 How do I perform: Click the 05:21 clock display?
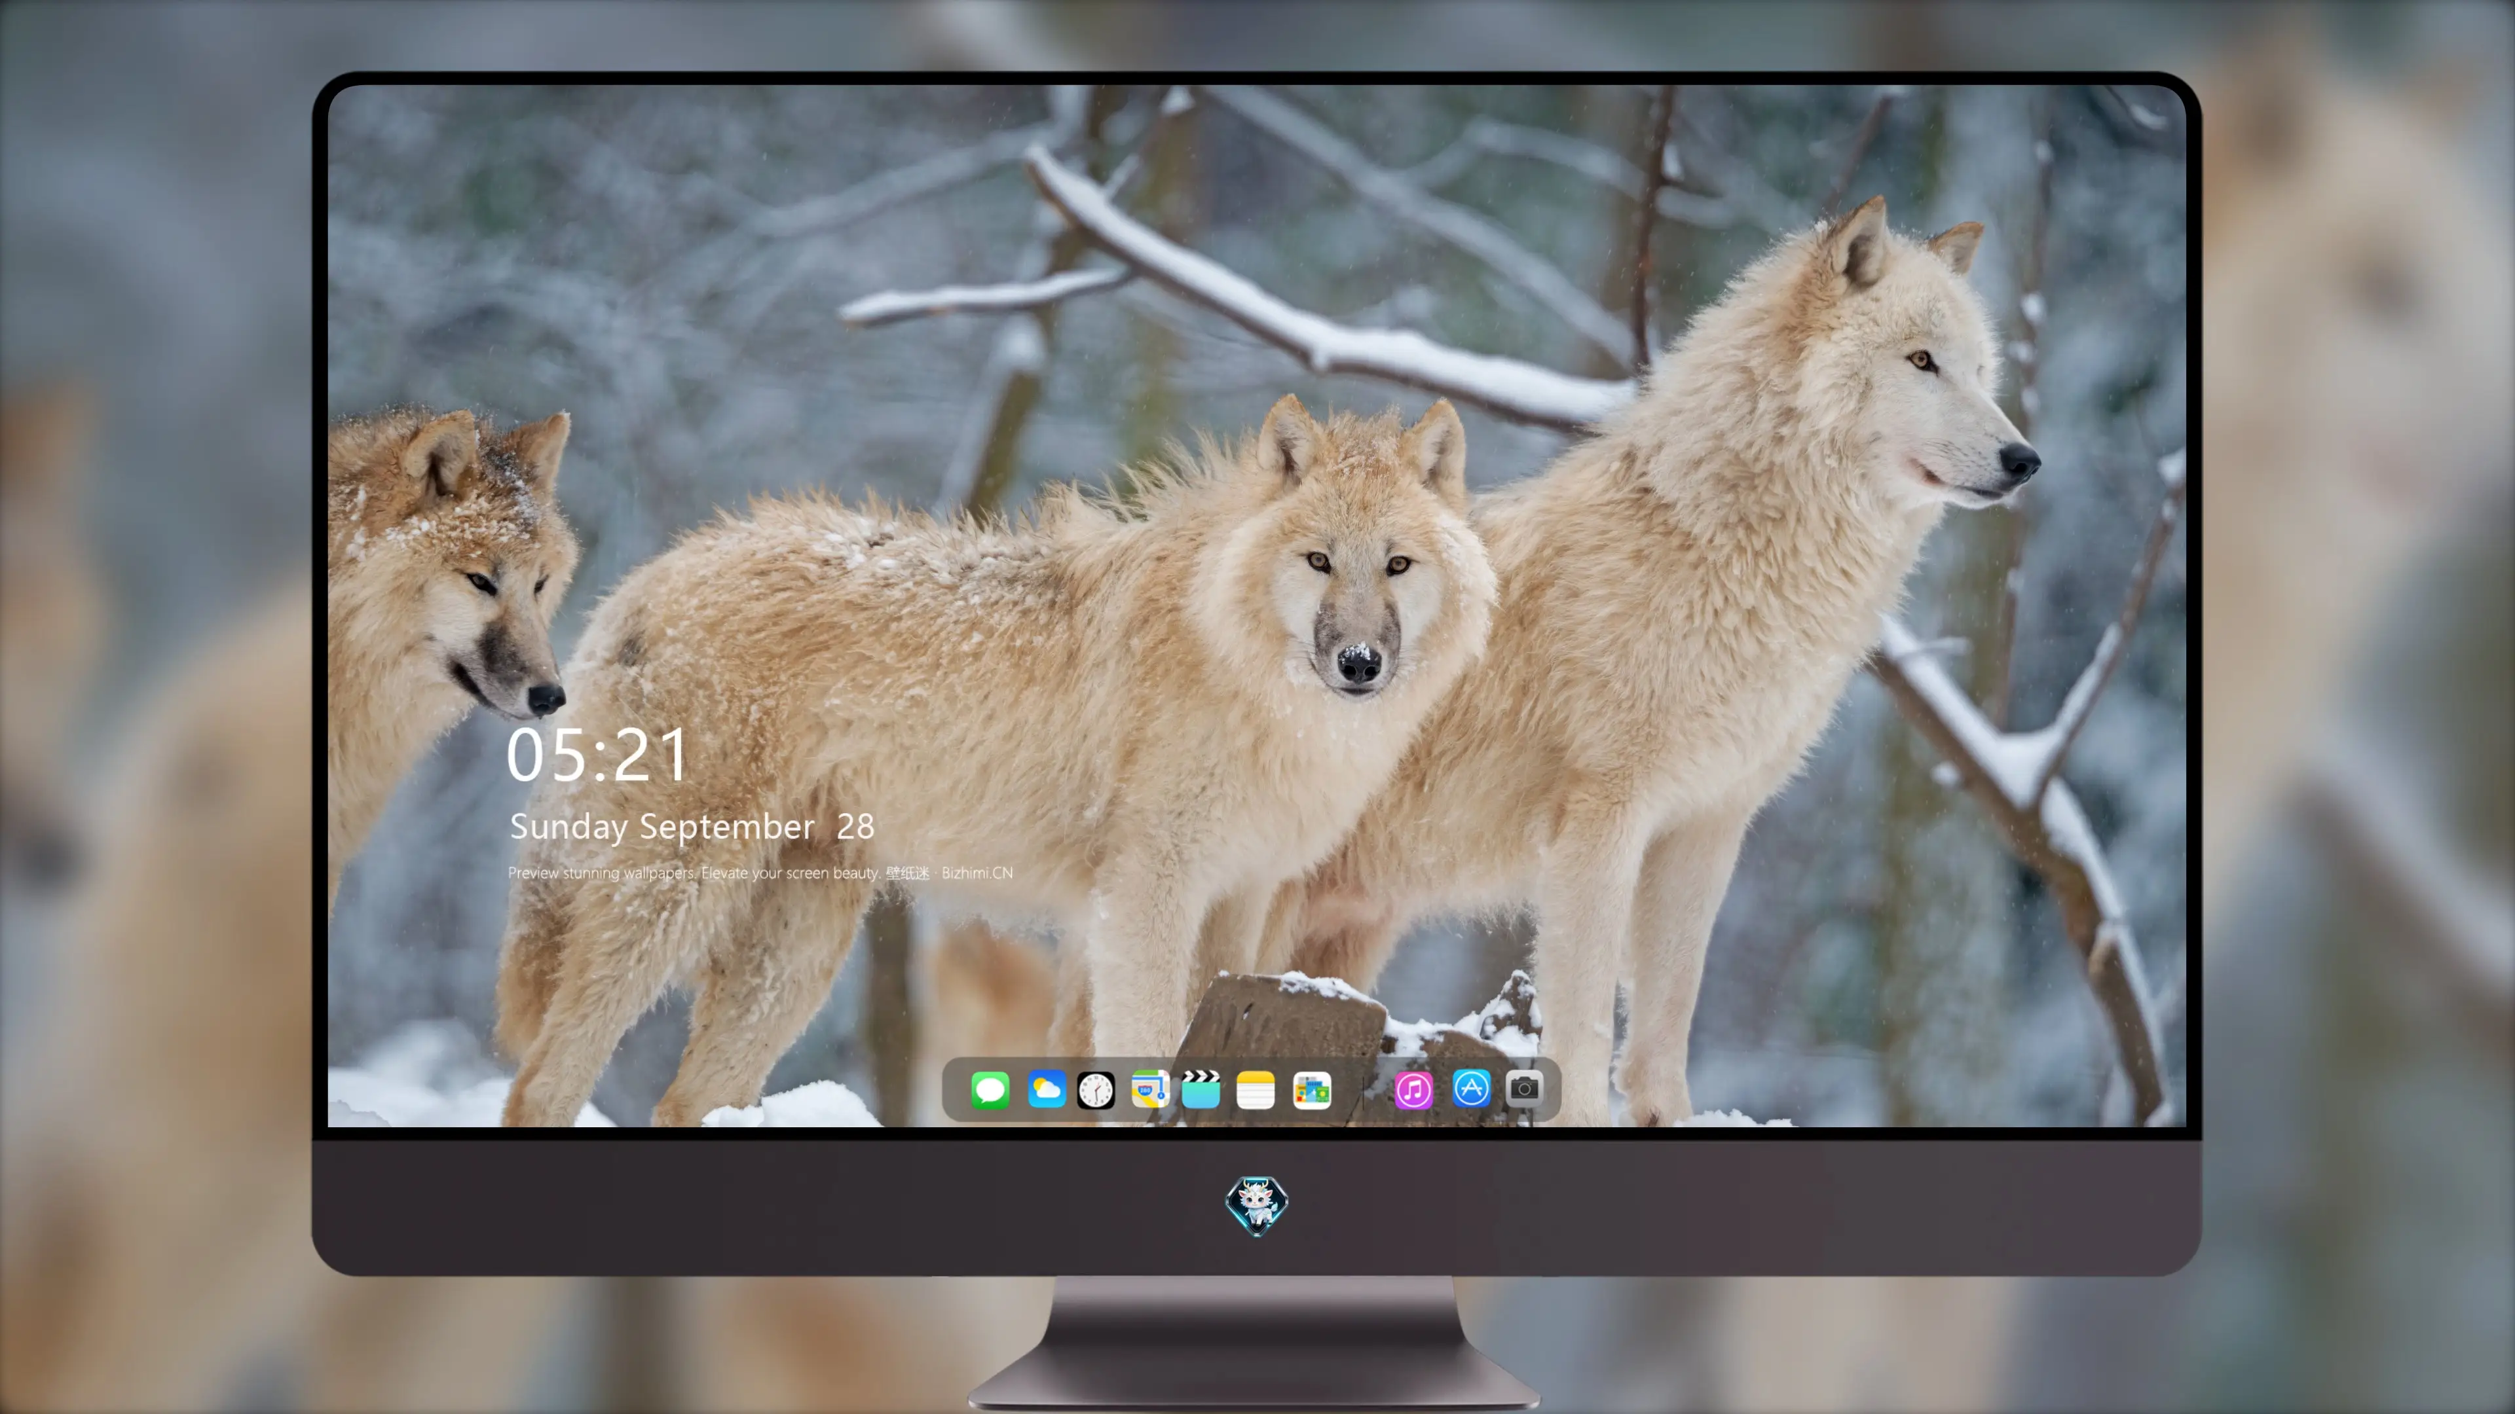pos(597,755)
